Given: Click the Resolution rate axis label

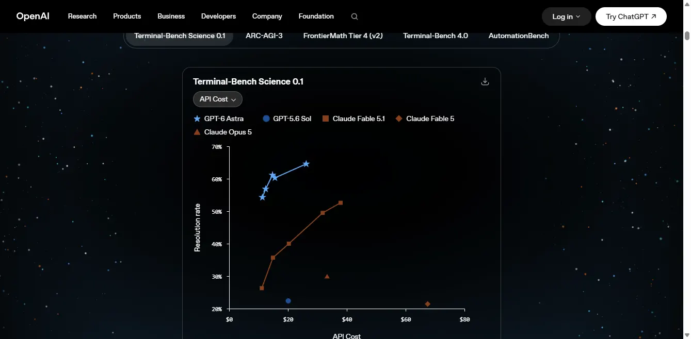Looking at the screenshot, I should point(197,228).
